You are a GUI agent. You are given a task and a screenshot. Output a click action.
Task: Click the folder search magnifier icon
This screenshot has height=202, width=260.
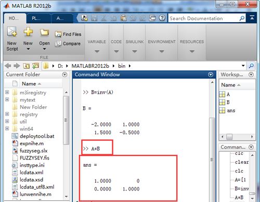pos(251,66)
